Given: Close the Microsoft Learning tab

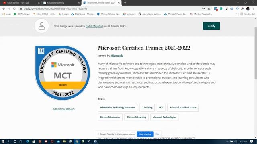Looking at the screenshot, I should pos(79,3).
